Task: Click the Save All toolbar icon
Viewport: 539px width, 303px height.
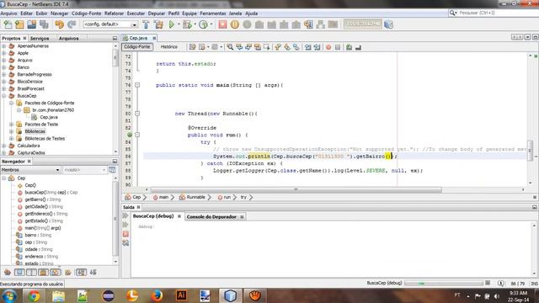Action: 44,24
